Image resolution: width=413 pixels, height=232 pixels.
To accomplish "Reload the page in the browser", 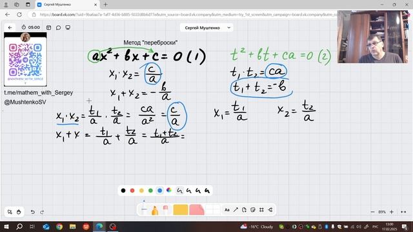I will pos(19,14).
